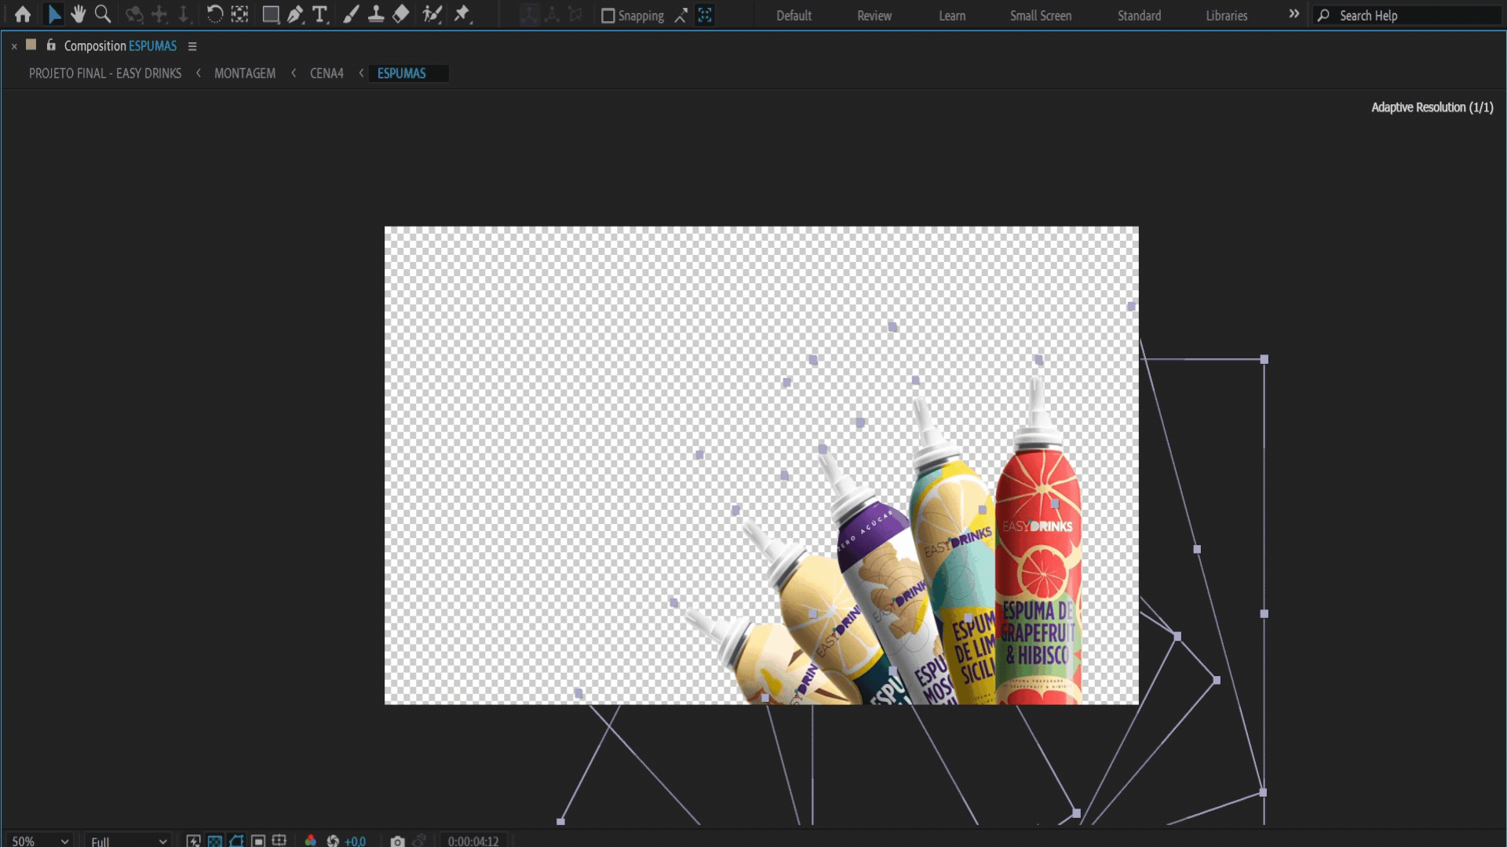
Task: Select the Eraser tool
Action: (x=401, y=14)
